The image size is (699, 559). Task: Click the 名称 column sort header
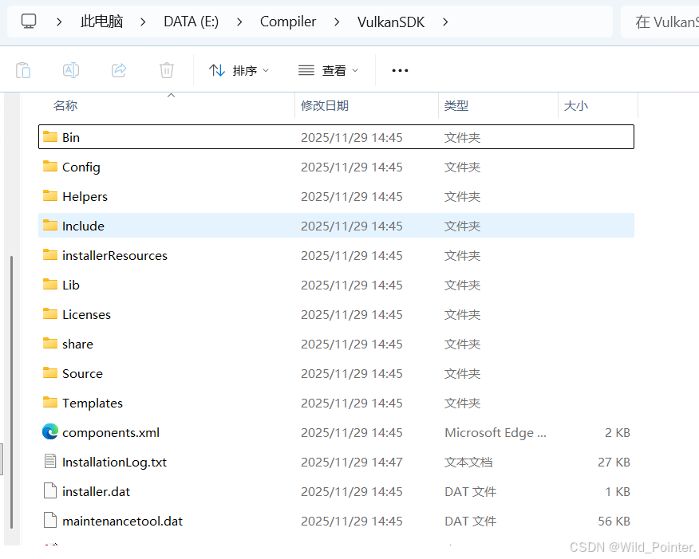(65, 106)
